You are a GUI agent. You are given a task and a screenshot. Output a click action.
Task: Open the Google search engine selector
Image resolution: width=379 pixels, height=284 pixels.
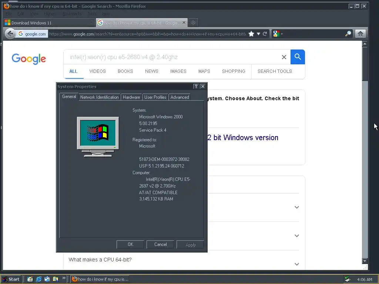click(277, 34)
